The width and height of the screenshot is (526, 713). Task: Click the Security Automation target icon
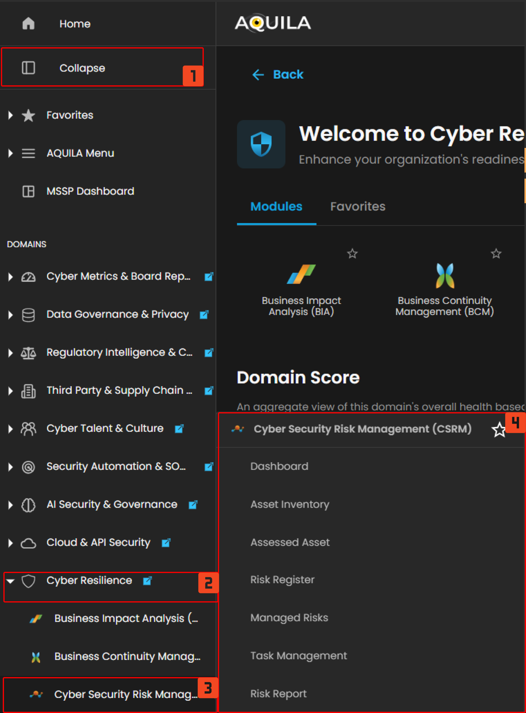tap(28, 467)
